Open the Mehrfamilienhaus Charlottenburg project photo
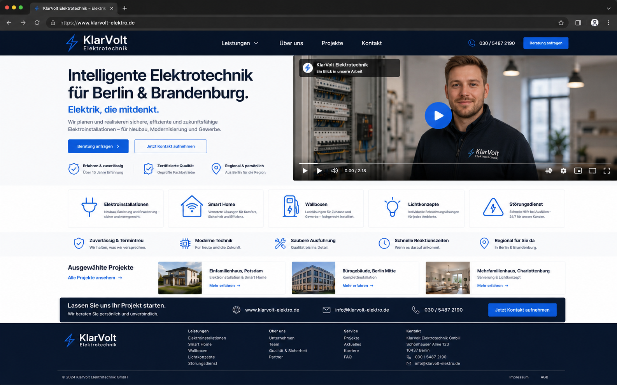The height and width of the screenshot is (385, 617). click(x=448, y=278)
